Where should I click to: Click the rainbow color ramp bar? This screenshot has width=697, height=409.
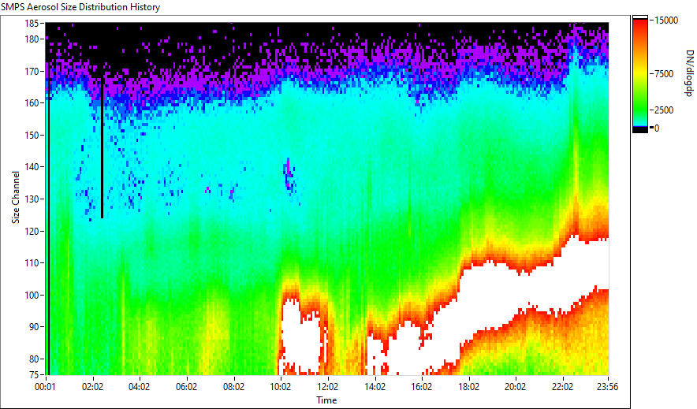(640, 73)
